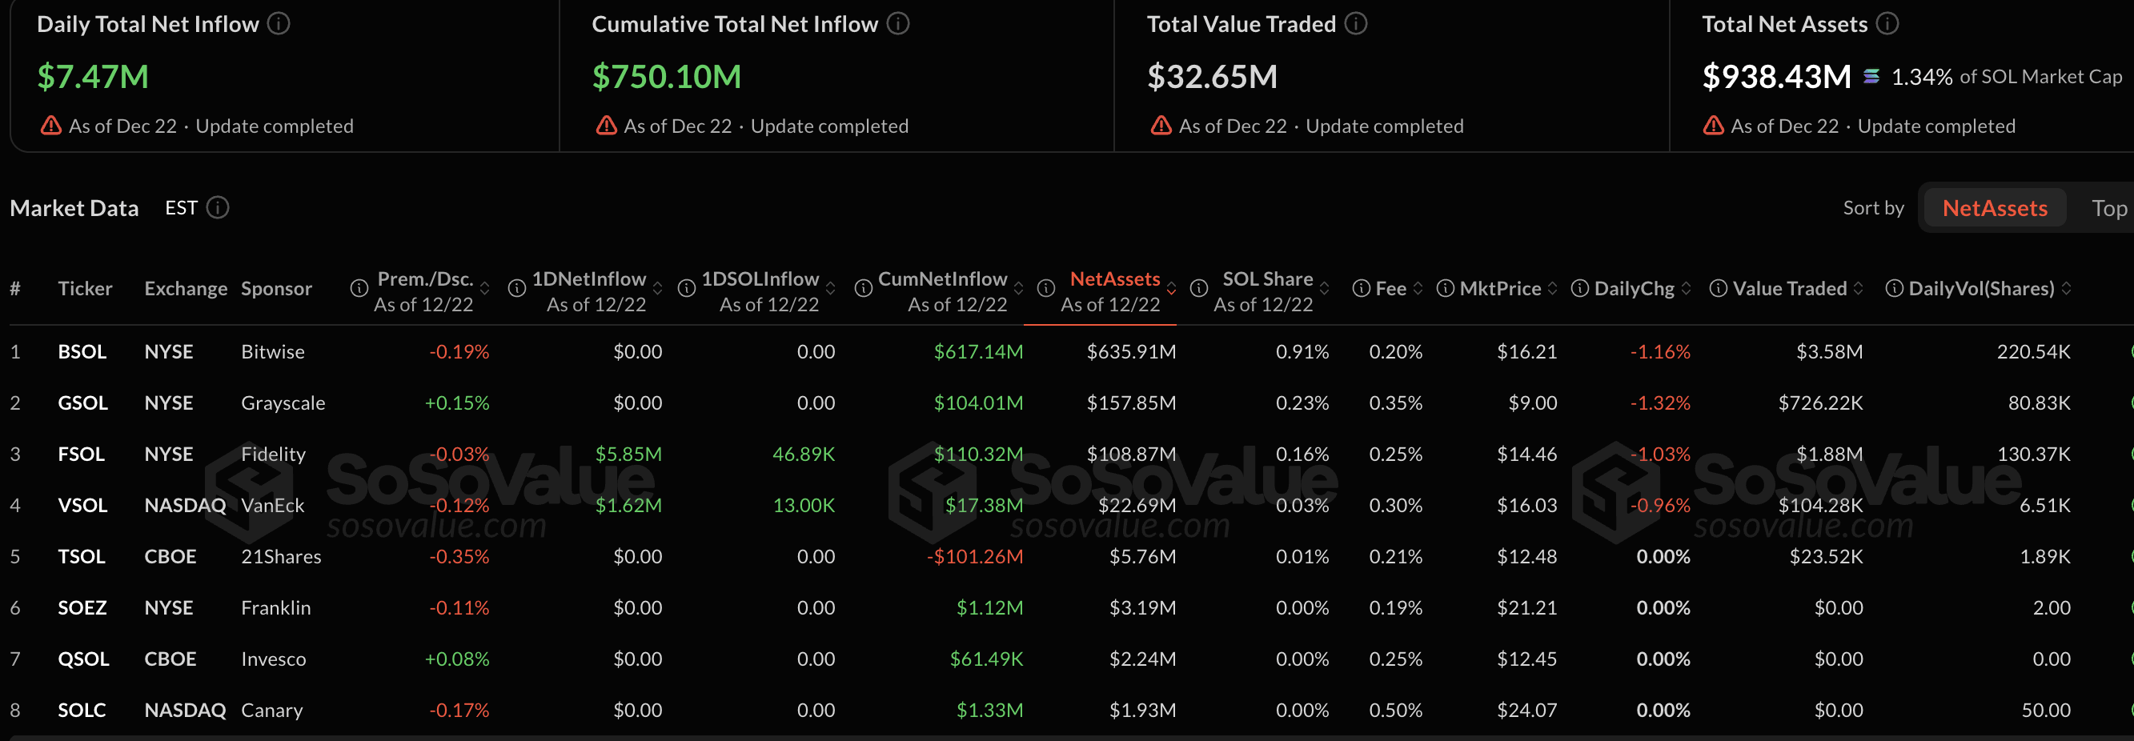Click the $750.10M cumulative inflow value
This screenshot has width=2134, height=741.
click(x=667, y=77)
